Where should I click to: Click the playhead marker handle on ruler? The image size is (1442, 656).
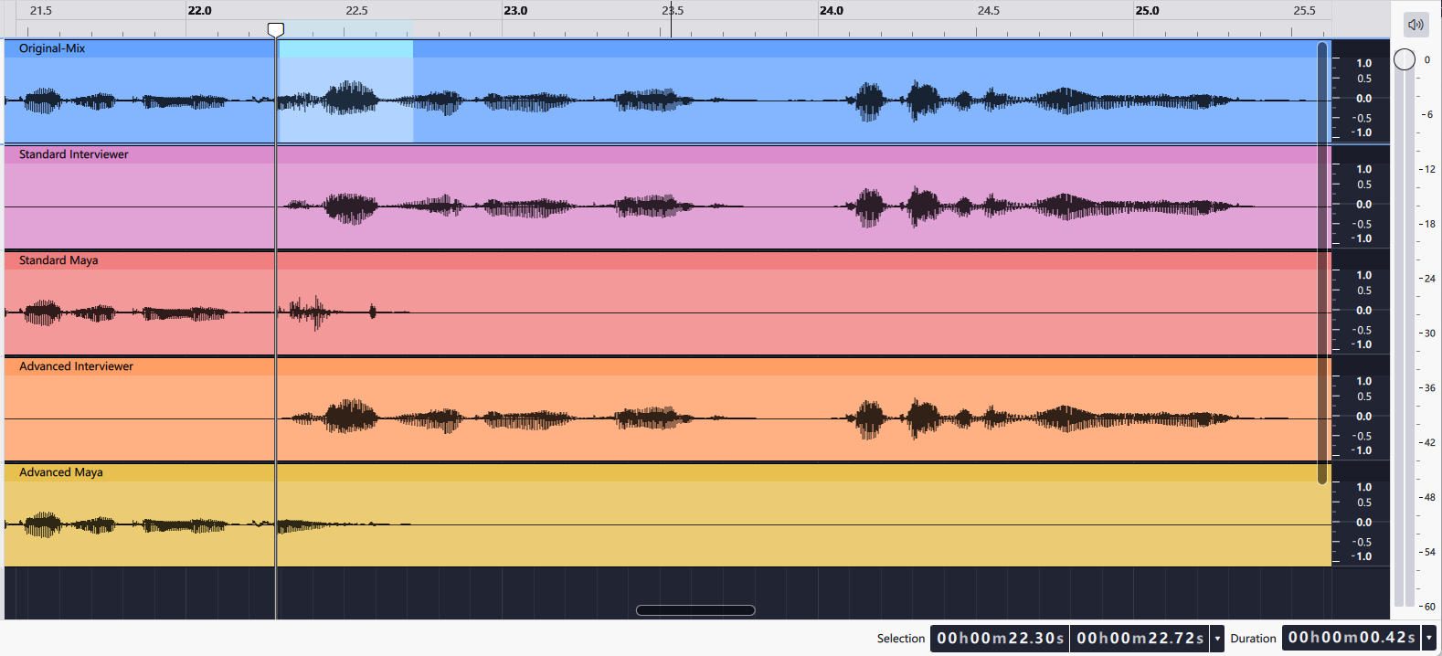pos(275,29)
